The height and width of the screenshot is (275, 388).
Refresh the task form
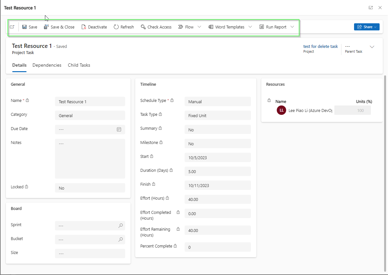pos(124,27)
